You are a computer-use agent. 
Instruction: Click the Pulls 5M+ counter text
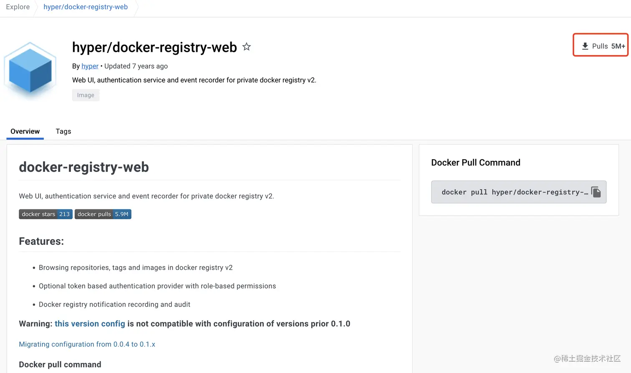[608, 46]
